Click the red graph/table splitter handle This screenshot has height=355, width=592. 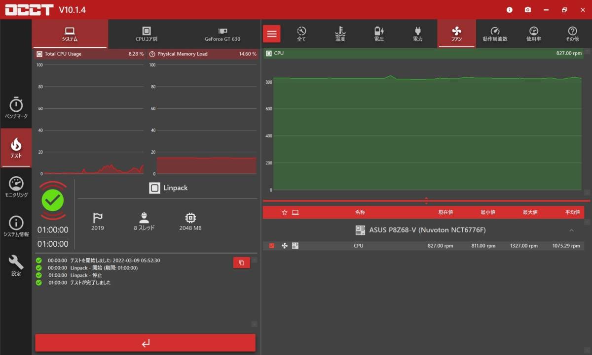426,201
